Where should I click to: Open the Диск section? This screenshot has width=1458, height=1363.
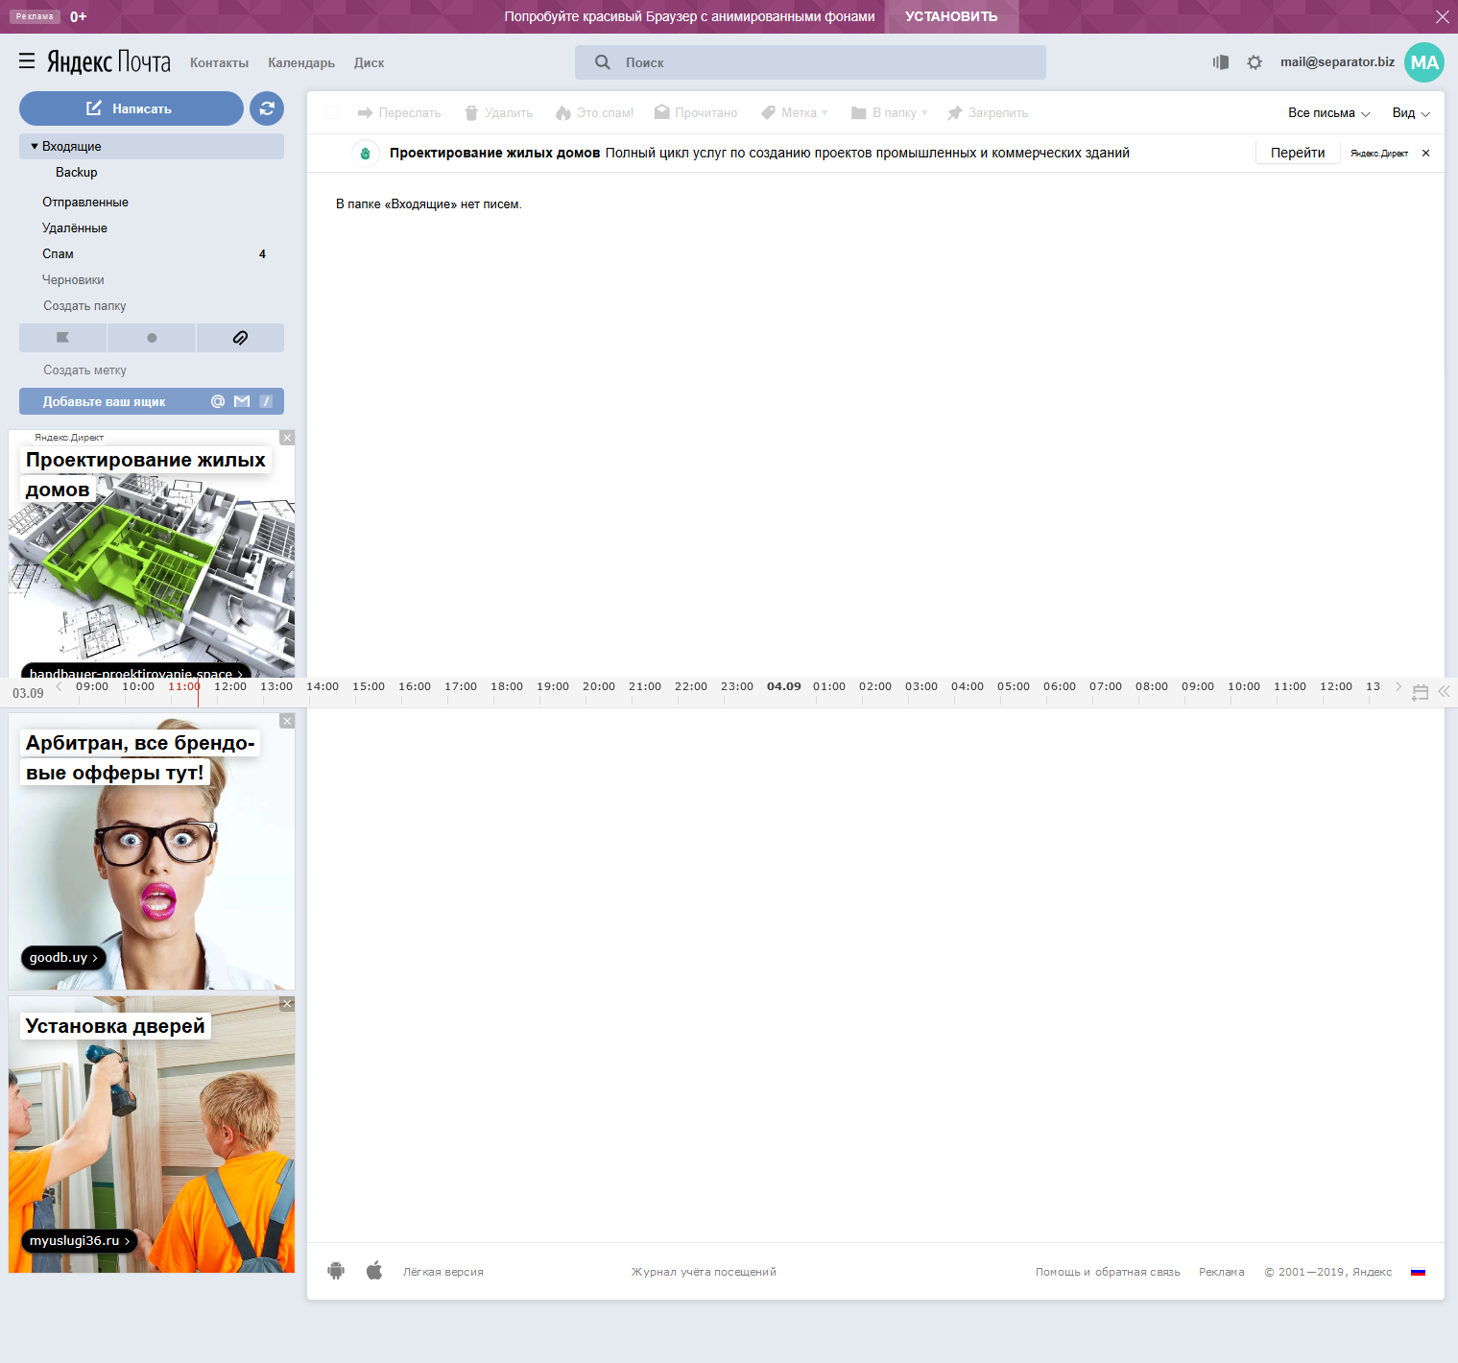[x=369, y=62]
